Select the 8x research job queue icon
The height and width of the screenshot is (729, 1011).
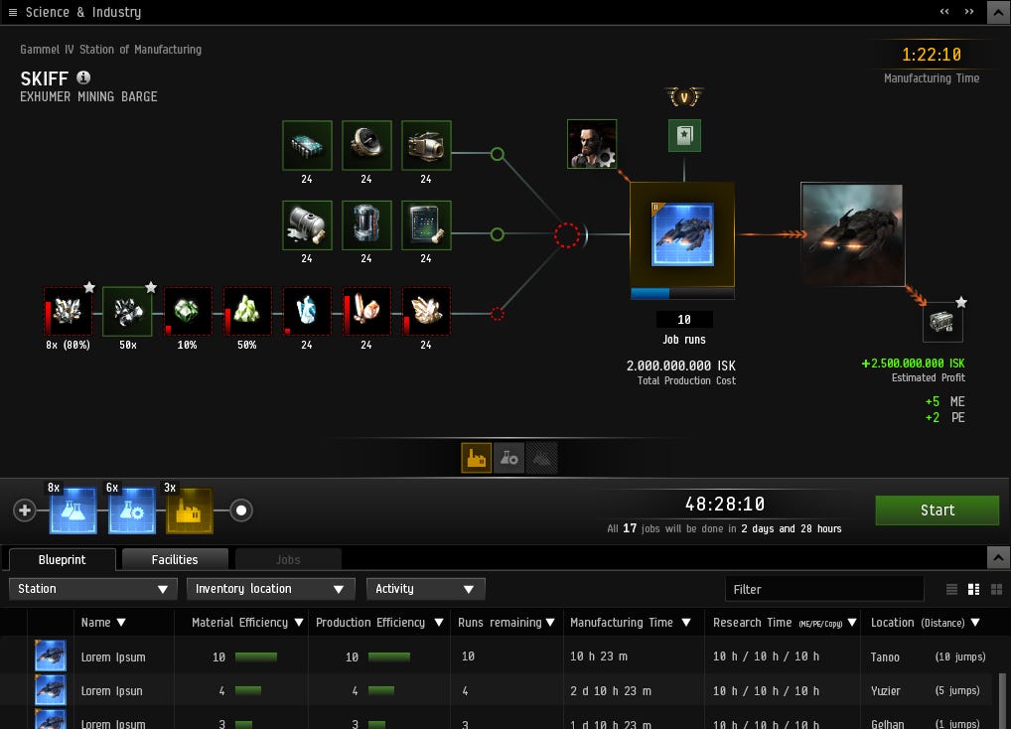(72, 510)
